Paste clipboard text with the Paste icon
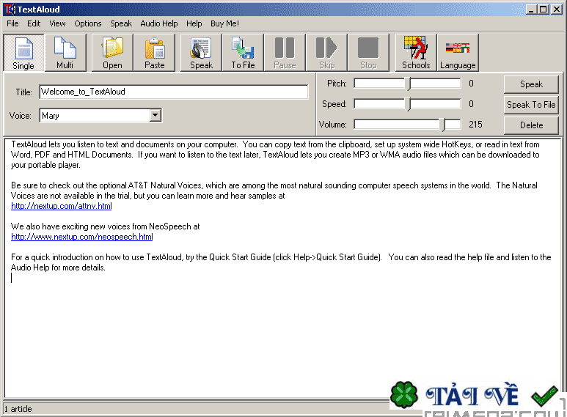 click(155, 52)
